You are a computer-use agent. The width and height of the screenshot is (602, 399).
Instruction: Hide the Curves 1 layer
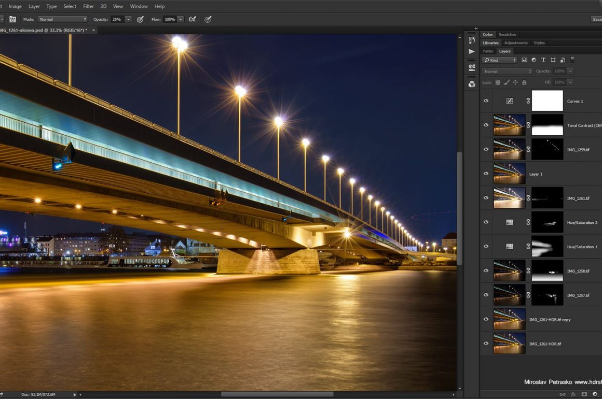pos(486,101)
